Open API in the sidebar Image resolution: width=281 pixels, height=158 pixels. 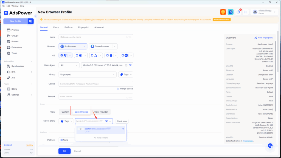click(13, 78)
